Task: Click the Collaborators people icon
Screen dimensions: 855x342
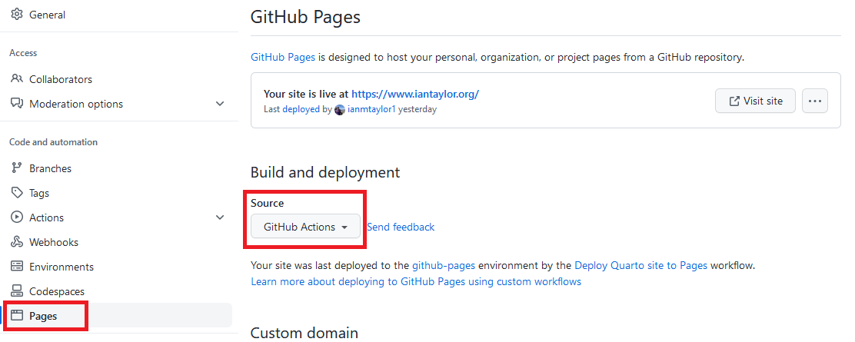Action: tap(17, 79)
